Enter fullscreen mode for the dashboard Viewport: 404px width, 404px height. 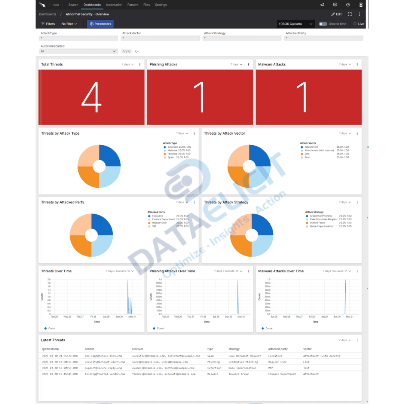(349, 14)
